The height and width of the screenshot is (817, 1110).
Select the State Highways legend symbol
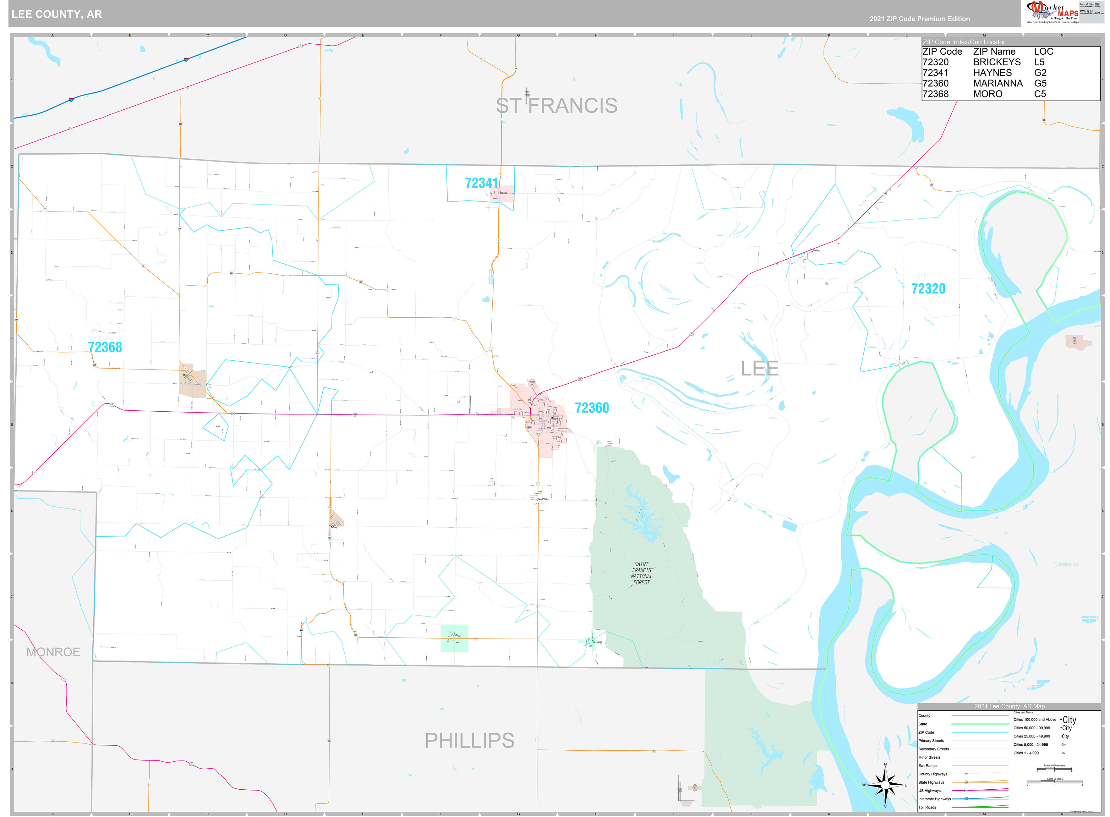click(967, 782)
